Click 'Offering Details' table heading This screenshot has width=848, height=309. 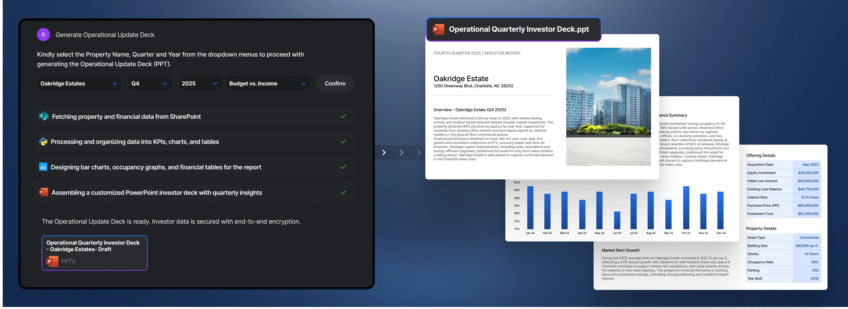tap(760, 156)
